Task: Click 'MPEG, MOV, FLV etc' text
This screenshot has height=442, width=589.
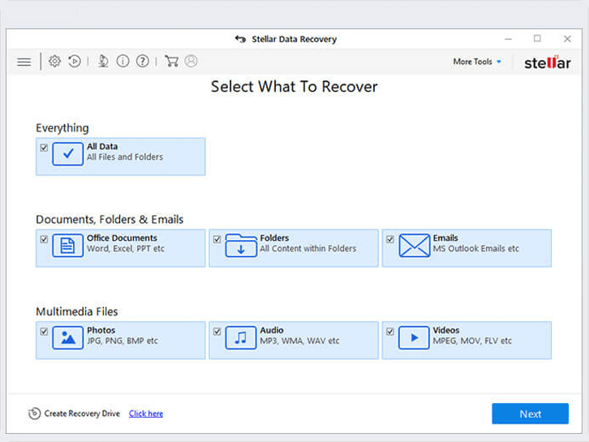Action: (472, 341)
